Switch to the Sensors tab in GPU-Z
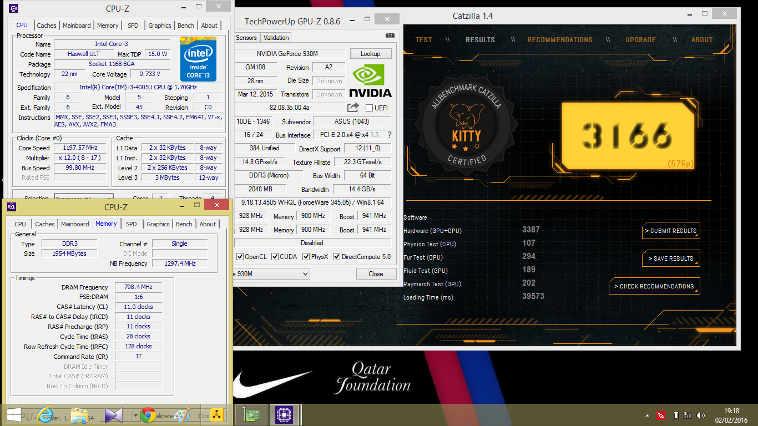The height and width of the screenshot is (426, 758). [x=246, y=38]
